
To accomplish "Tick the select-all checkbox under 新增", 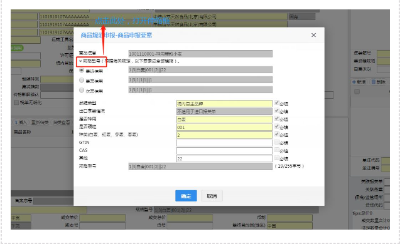I will click(357, 91).
